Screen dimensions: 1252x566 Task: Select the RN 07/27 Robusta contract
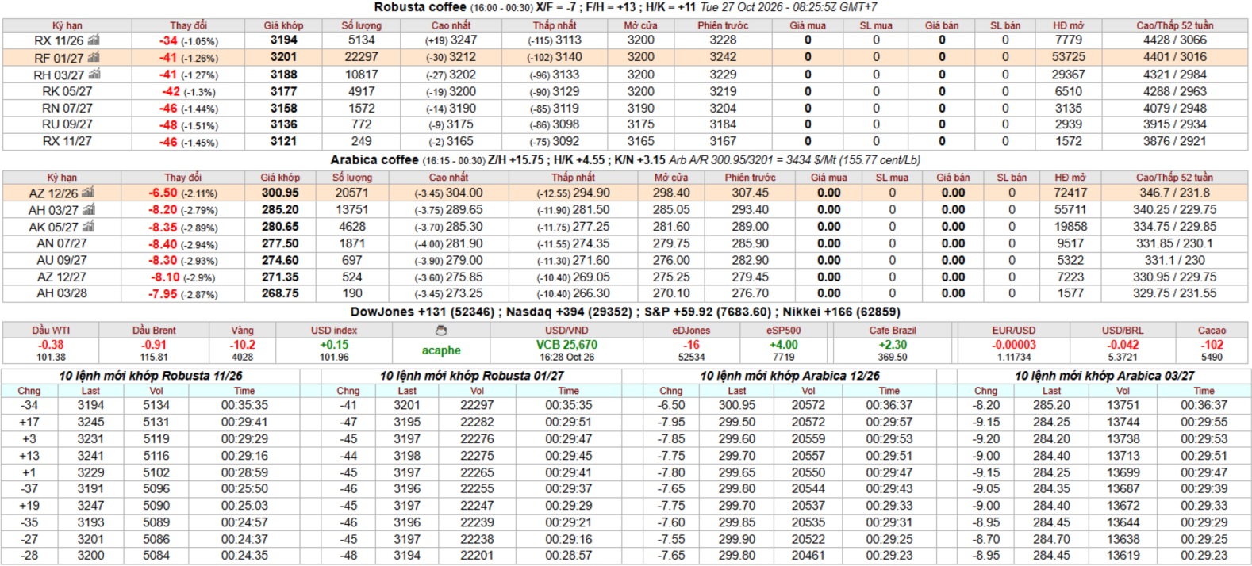[67, 108]
